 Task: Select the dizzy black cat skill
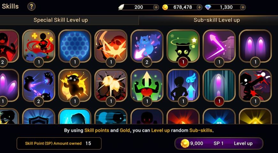coord(183,46)
